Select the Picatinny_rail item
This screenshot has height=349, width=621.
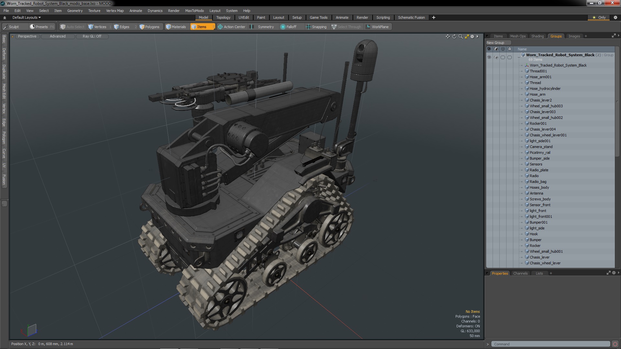540,153
